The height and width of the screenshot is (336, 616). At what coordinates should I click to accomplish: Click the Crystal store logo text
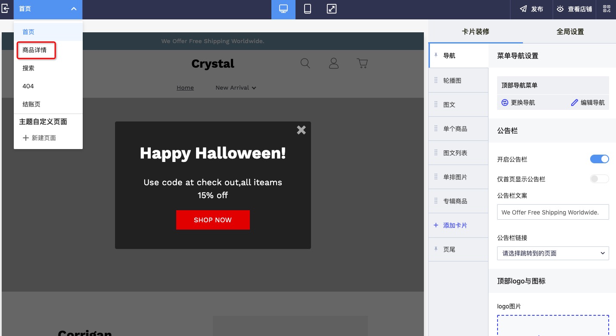[213, 64]
